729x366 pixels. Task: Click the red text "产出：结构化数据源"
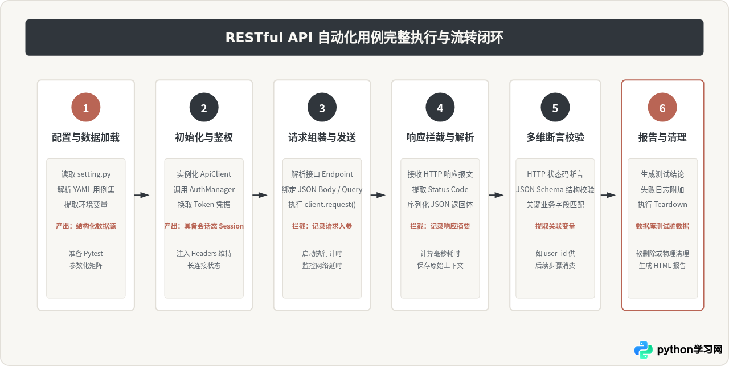[x=86, y=226]
